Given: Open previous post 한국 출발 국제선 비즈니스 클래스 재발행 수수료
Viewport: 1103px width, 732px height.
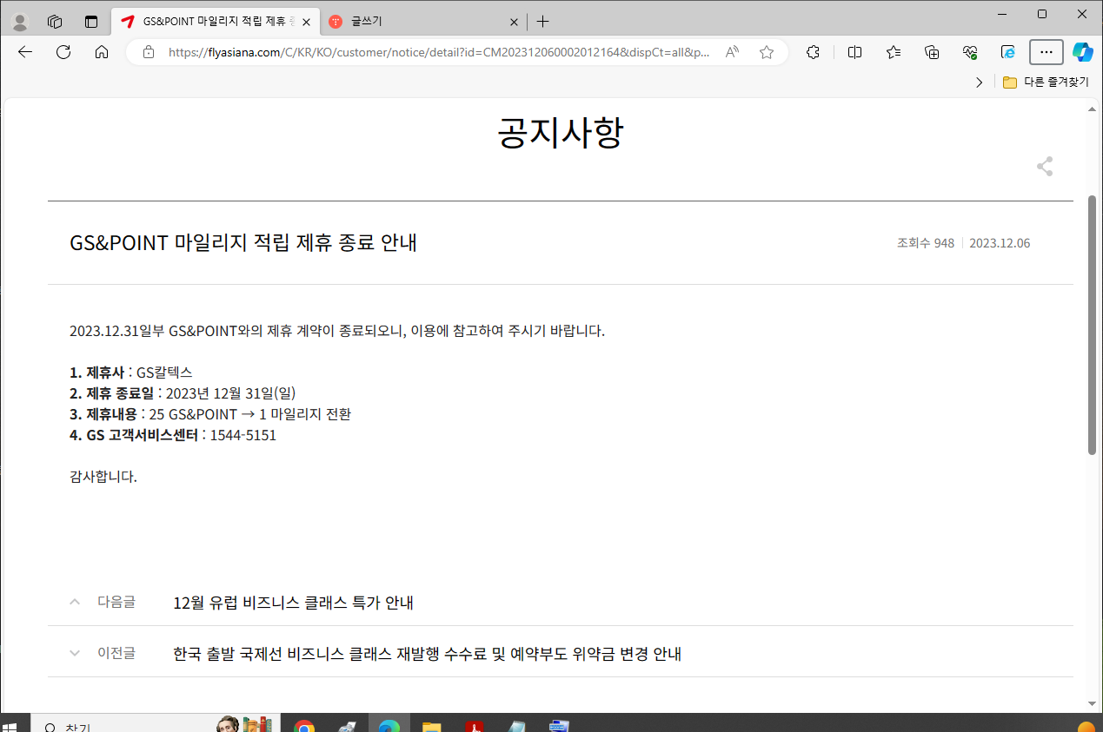Looking at the screenshot, I should 428,654.
